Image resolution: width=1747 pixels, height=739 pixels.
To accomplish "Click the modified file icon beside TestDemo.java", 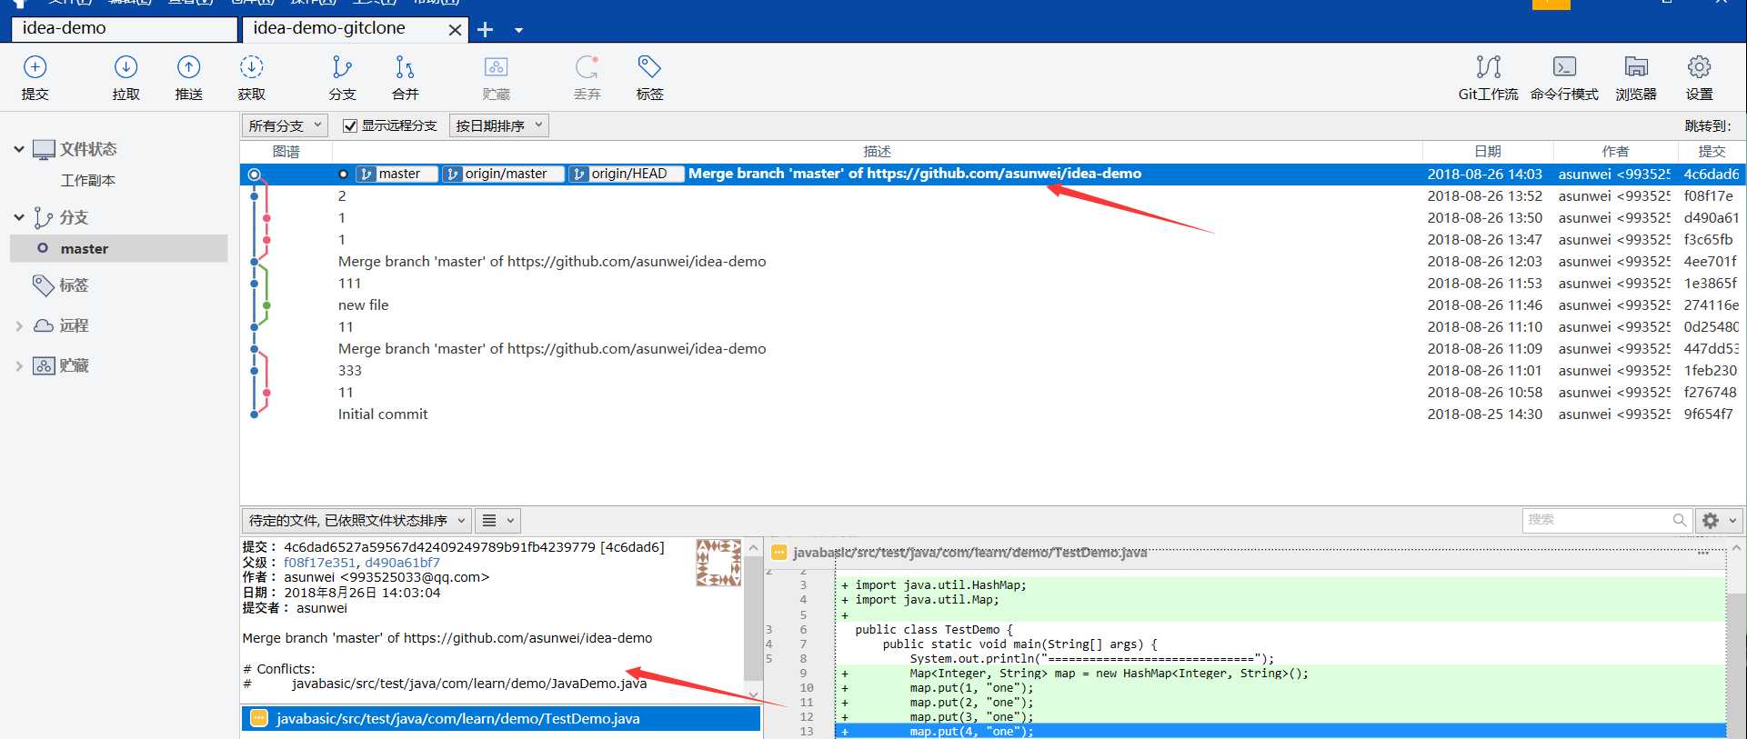I will (259, 718).
